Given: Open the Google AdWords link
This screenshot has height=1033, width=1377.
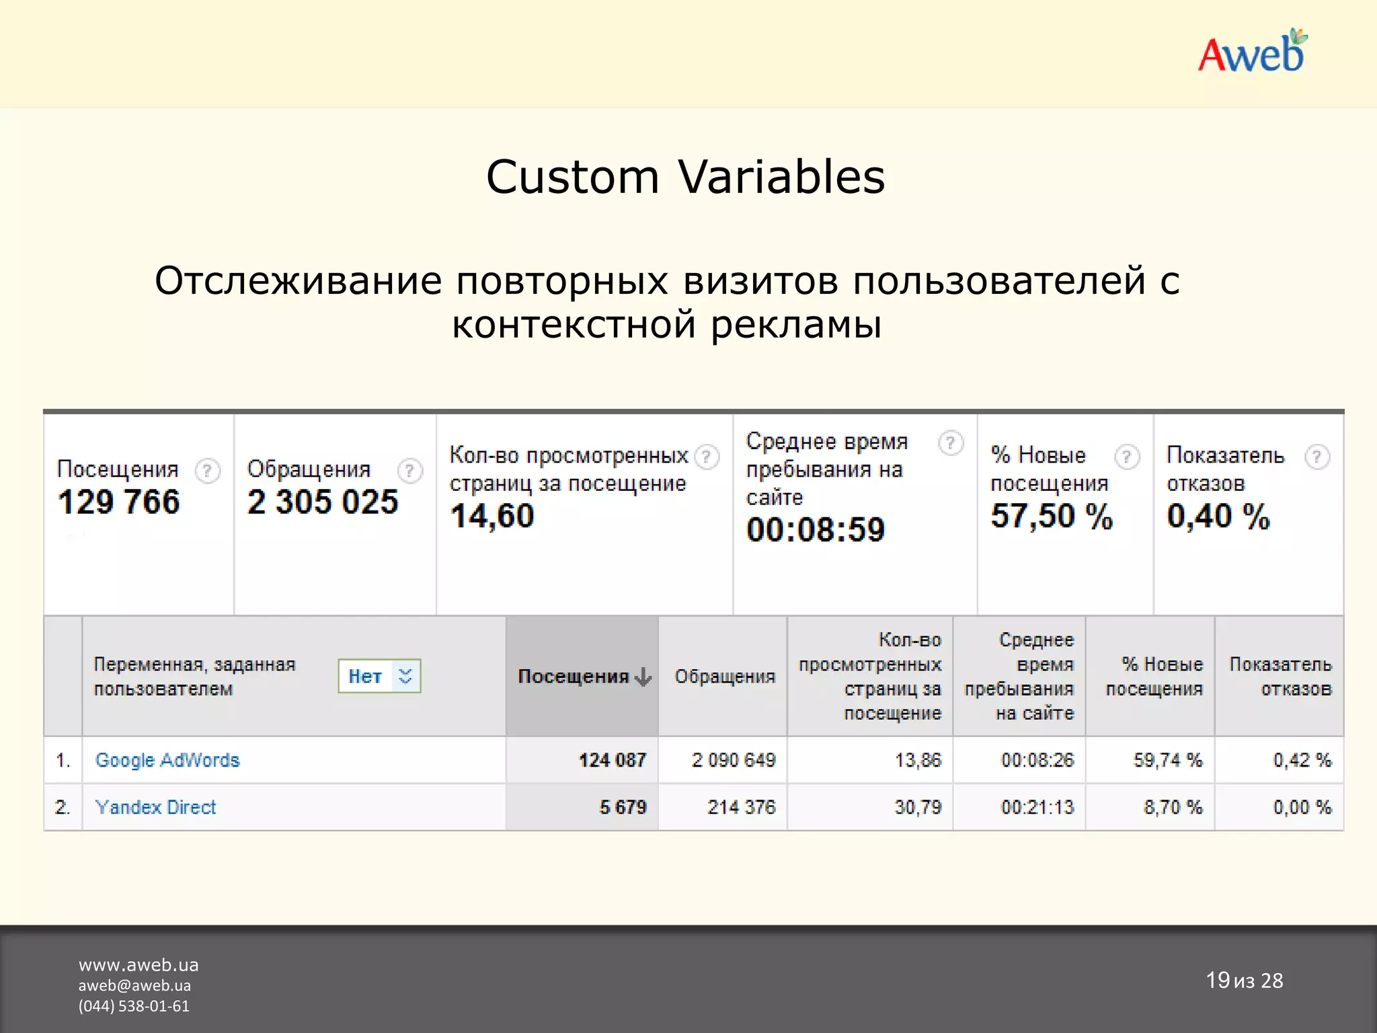Looking at the screenshot, I should point(167,760).
